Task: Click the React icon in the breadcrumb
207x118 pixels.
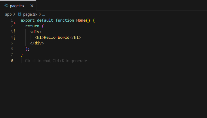Action: click(x=20, y=14)
